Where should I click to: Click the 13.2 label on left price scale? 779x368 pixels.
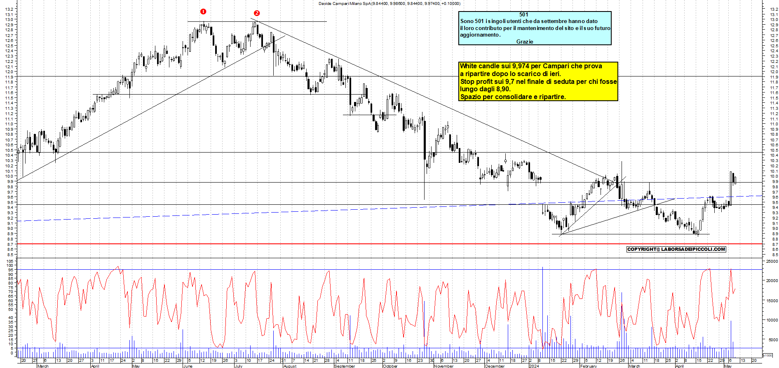(x=10, y=9)
